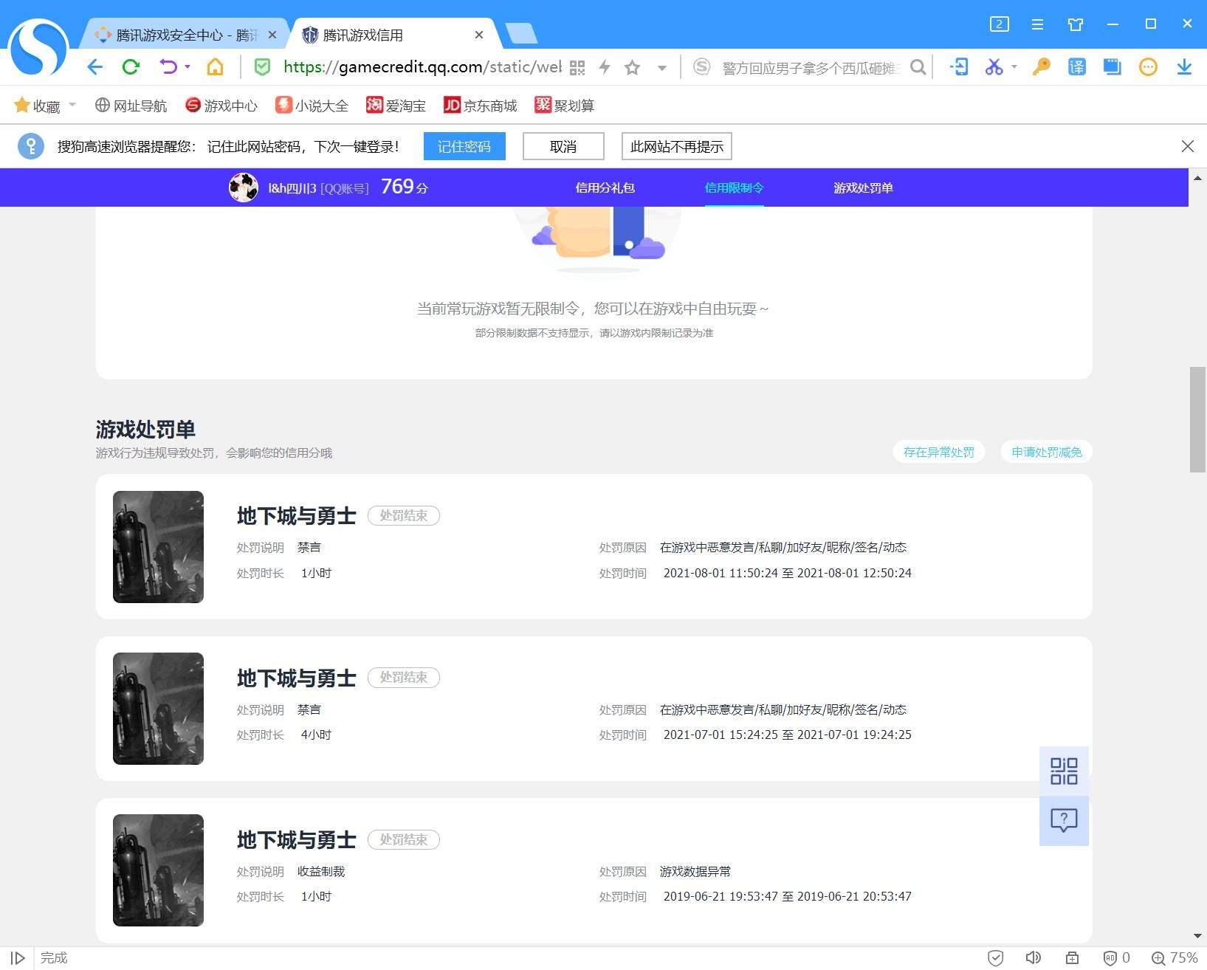The width and height of the screenshot is (1207, 970).
Task: Open 爱淘宝 bookmark
Action: coord(396,106)
